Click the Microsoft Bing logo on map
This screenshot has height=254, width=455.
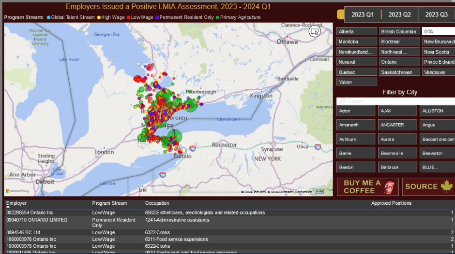tap(17, 191)
